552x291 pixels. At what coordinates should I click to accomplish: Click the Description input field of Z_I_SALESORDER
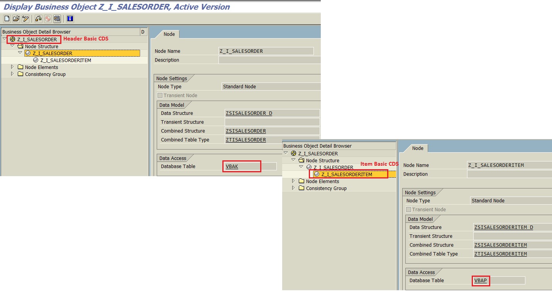coord(270,60)
